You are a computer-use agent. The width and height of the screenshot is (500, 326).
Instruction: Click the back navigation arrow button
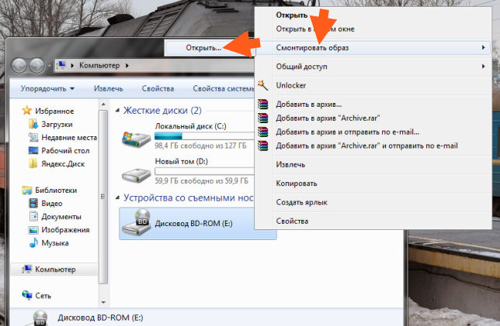point(19,66)
